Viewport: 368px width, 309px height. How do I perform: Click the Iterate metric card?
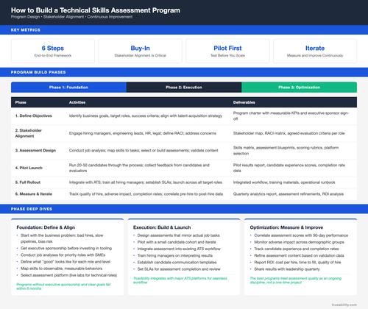click(315, 51)
